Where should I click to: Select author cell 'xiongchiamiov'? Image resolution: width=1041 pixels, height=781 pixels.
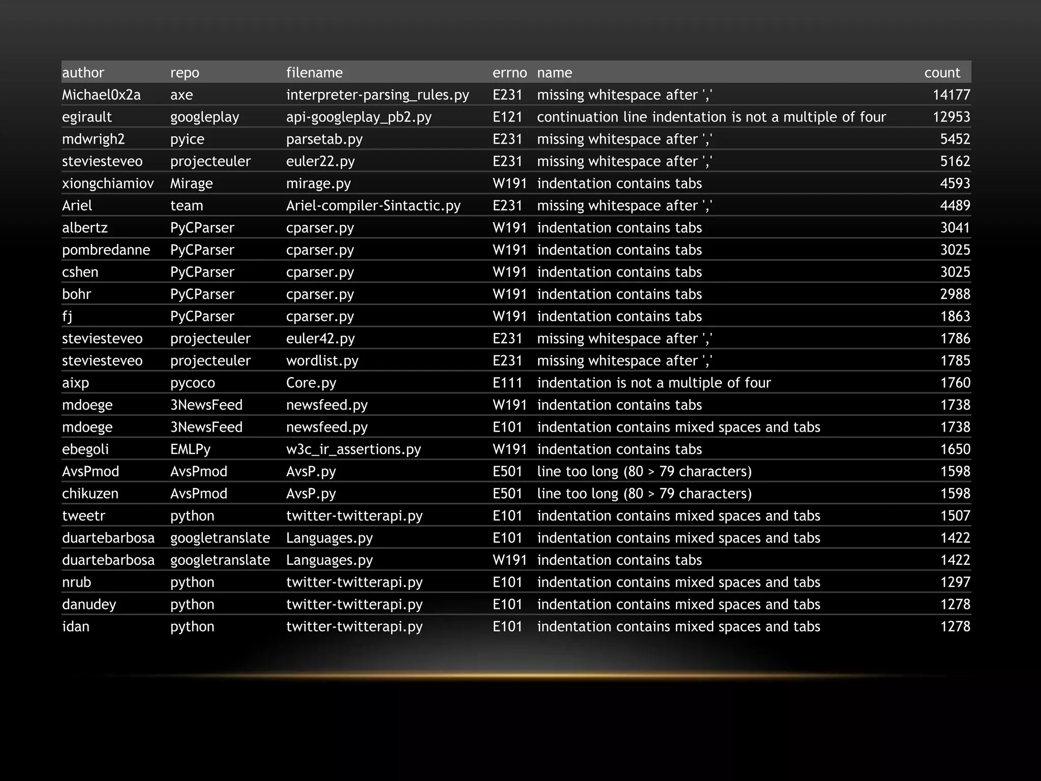[108, 184]
